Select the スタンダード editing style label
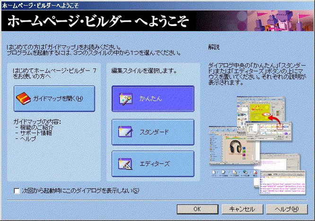The width and height of the screenshot is (315, 221). pos(154,132)
